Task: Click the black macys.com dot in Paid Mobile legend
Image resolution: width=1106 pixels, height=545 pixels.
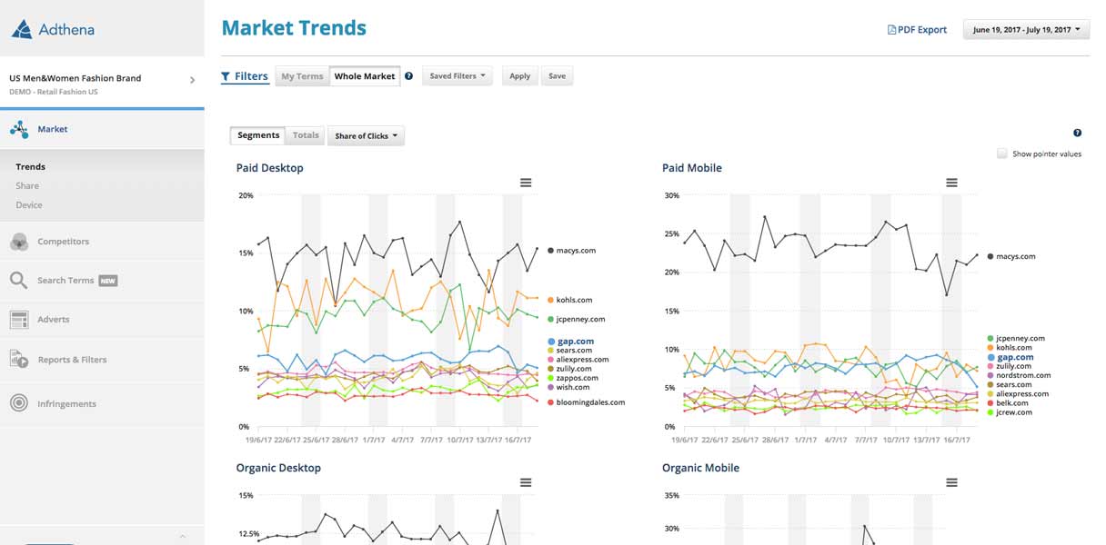Action: click(990, 257)
